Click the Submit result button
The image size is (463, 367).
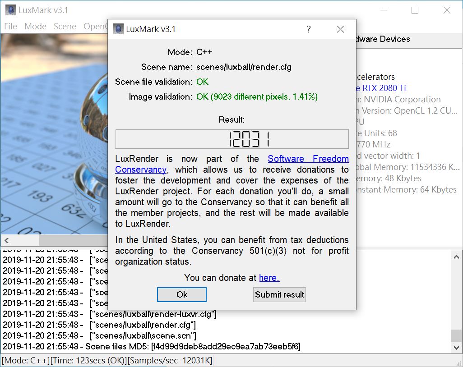click(279, 294)
